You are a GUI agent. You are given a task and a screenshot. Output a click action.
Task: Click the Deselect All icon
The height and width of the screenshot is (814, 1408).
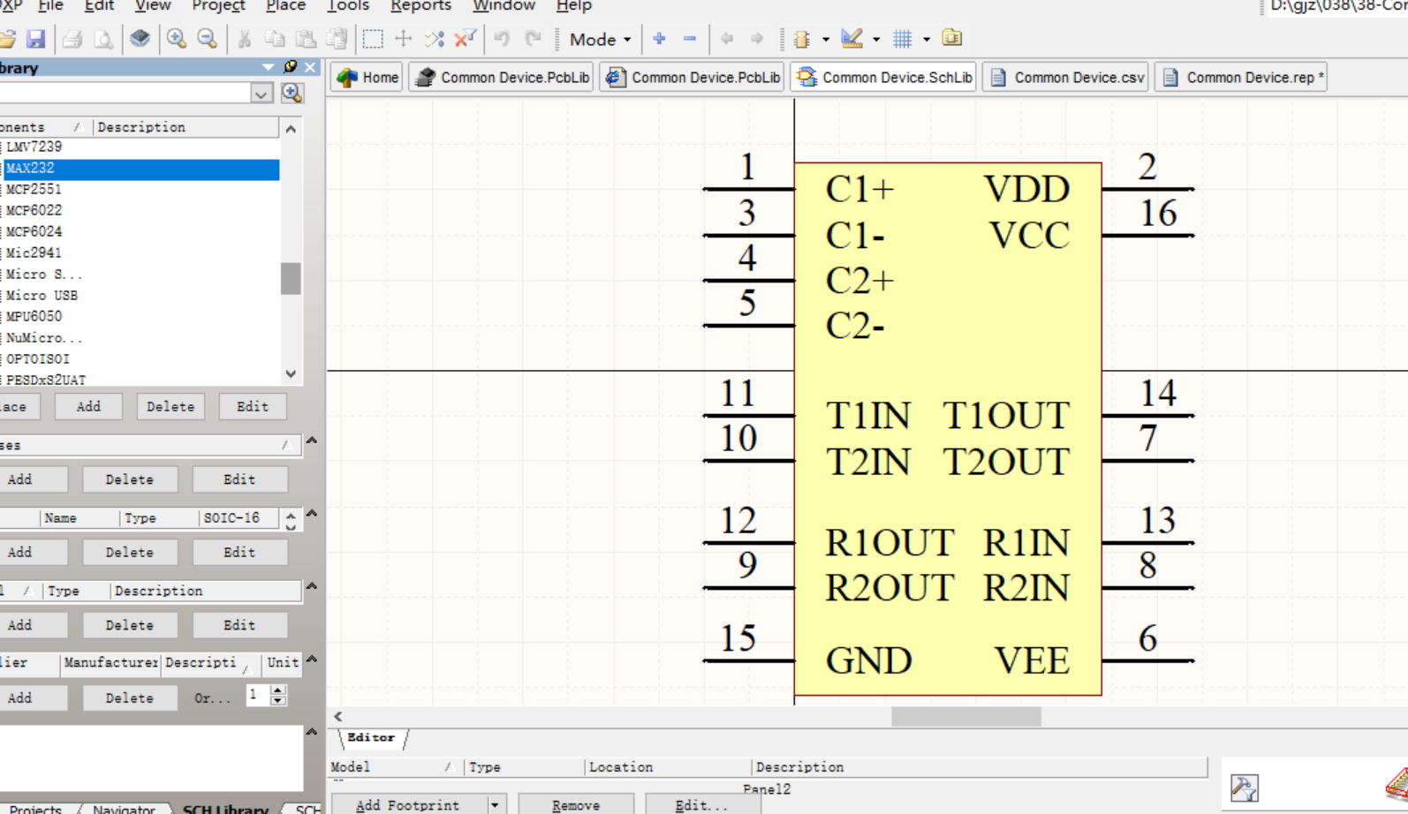pos(435,39)
